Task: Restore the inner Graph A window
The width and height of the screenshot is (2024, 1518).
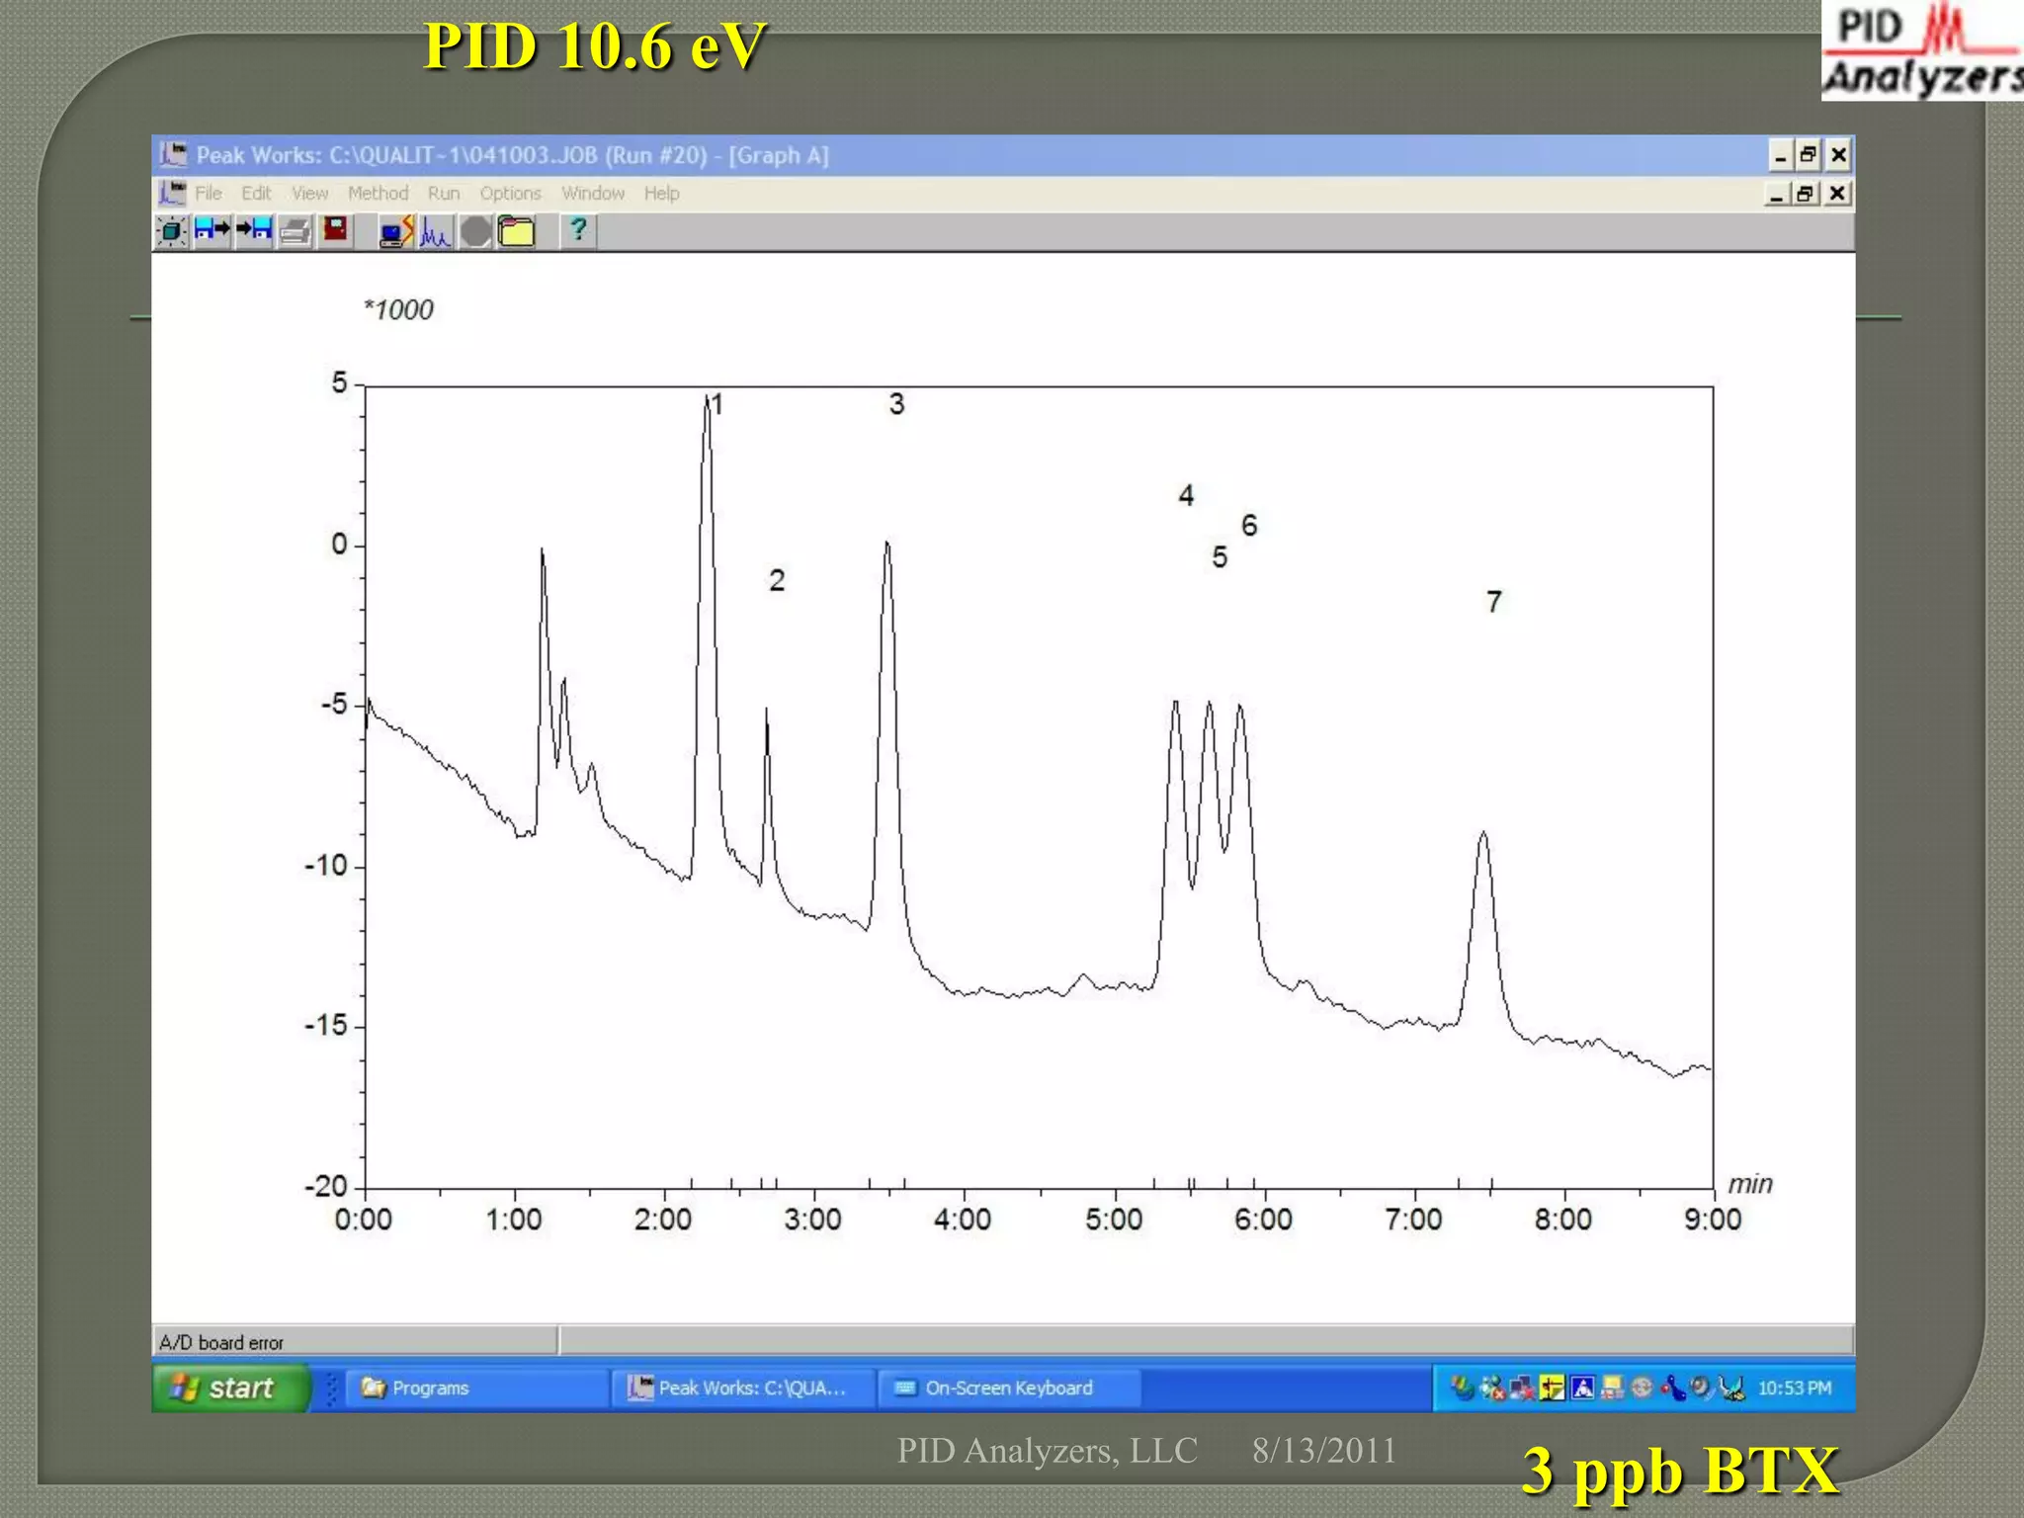Action: click(x=1805, y=193)
